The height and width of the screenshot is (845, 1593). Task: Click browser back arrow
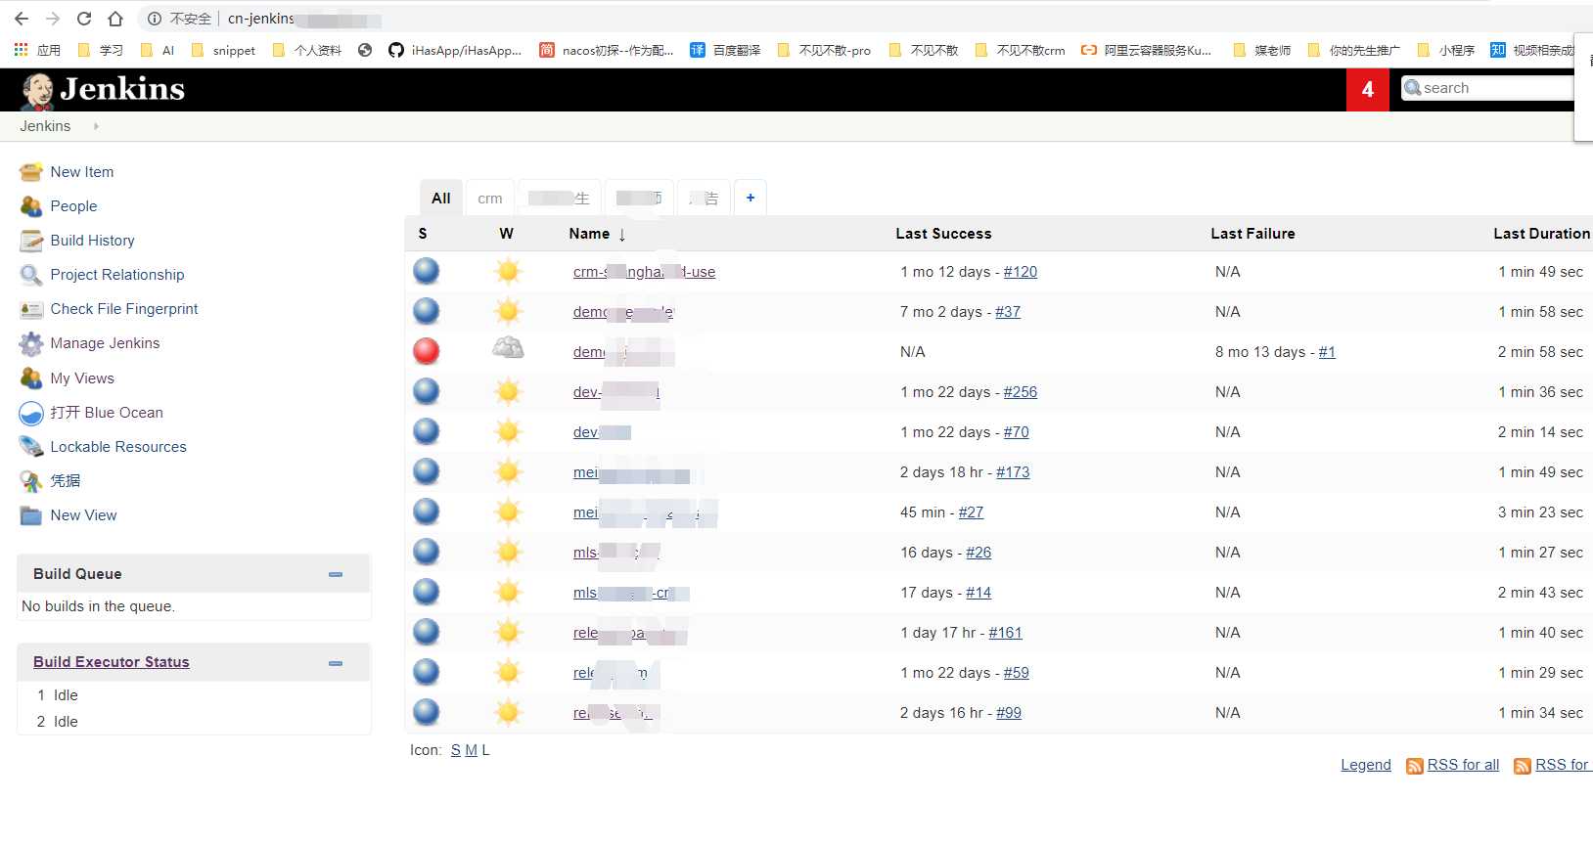[x=22, y=19]
